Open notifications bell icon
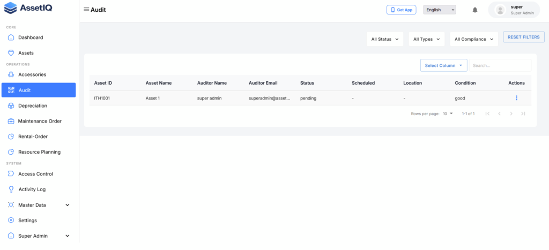Screen dimensions: 549x250 pyautogui.click(x=475, y=10)
